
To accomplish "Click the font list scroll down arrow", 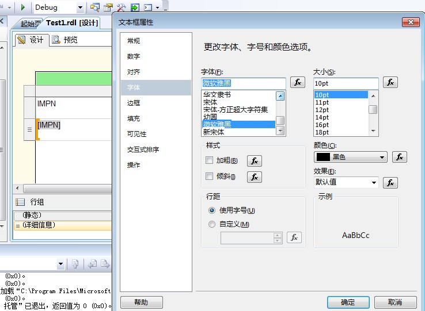I will pyautogui.click(x=280, y=131).
